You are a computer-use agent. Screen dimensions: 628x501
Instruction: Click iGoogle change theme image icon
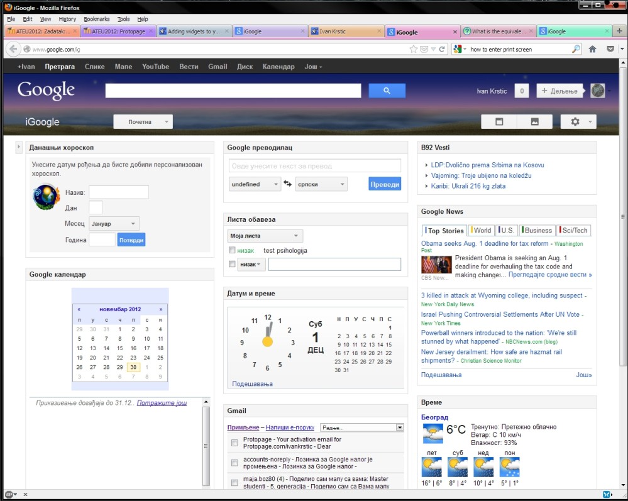(535, 121)
